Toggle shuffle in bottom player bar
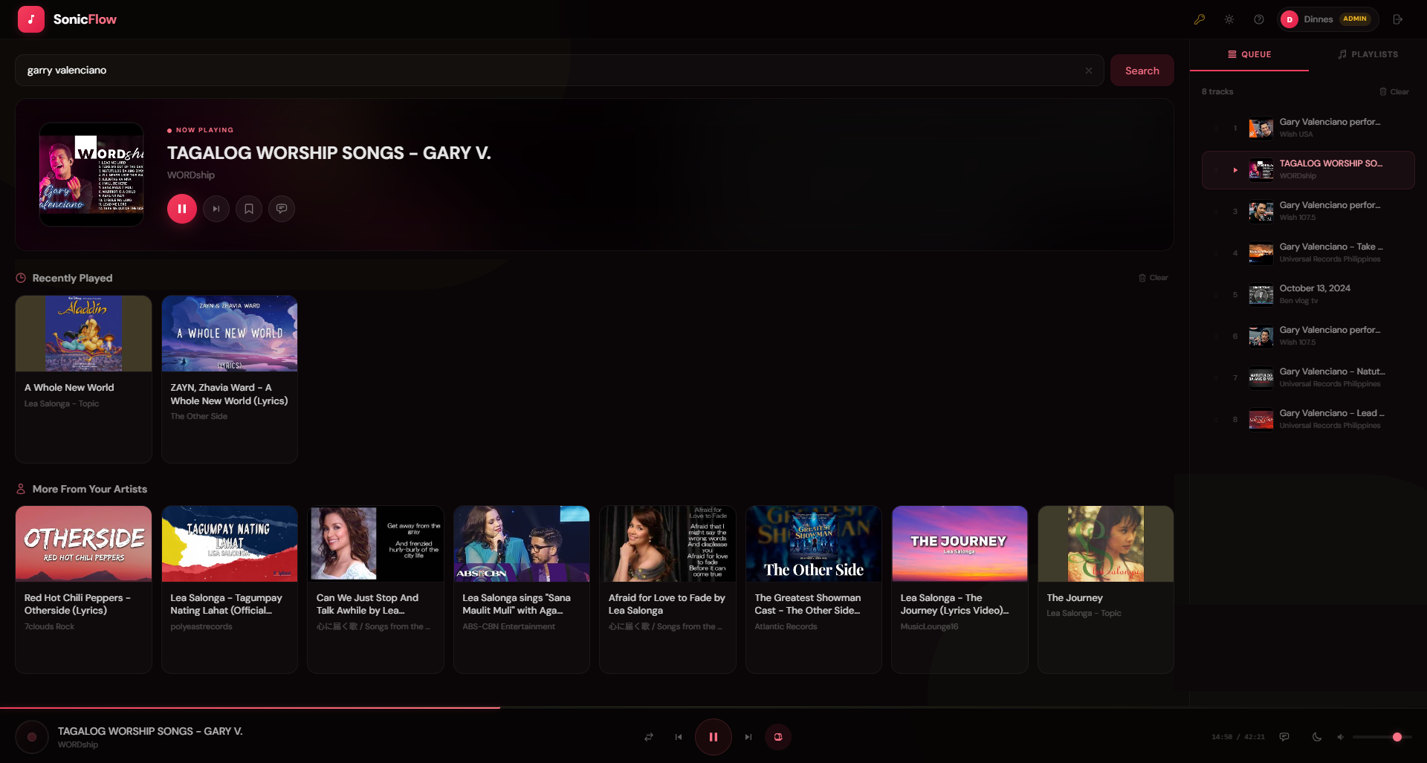The image size is (1427, 763). point(649,737)
